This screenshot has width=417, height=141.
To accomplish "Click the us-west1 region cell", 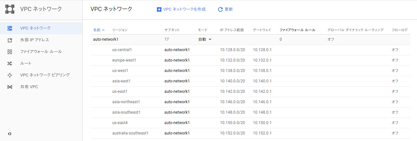I will click(120, 71).
